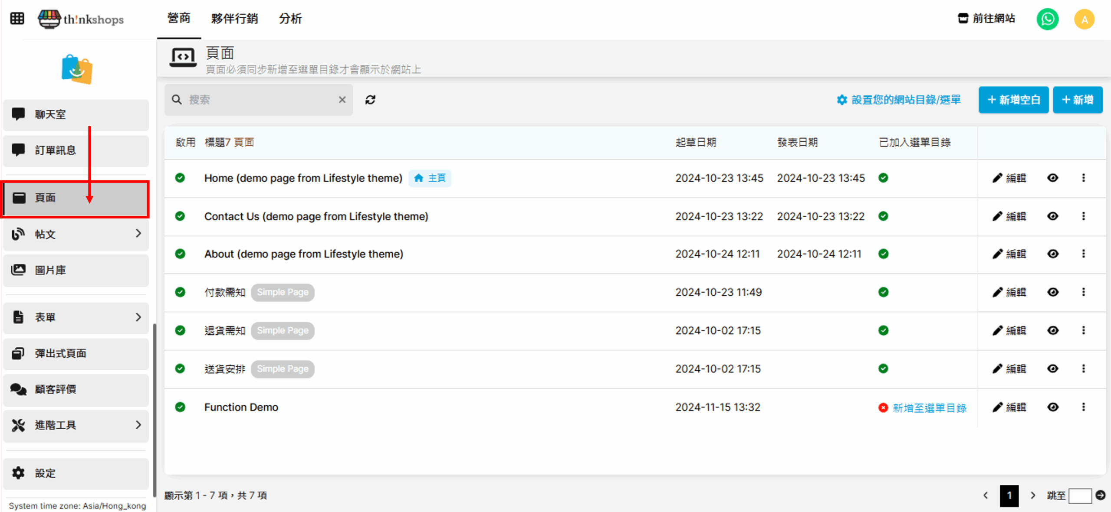
Task: Click the 新增空白 button
Action: (x=1013, y=100)
